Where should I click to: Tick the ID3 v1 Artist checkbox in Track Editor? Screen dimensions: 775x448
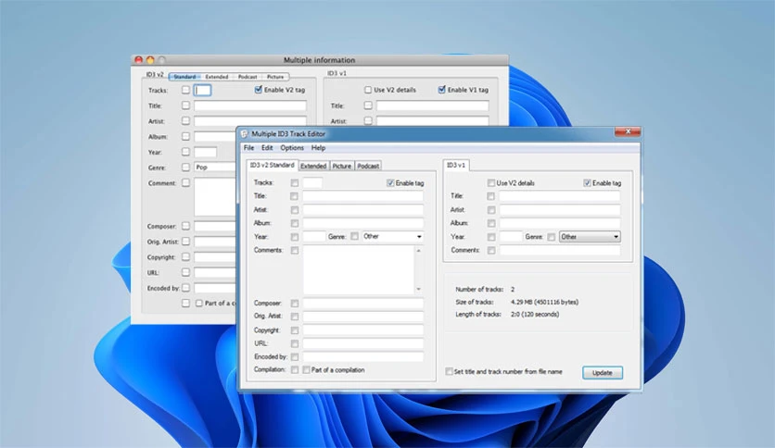tap(490, 210)
